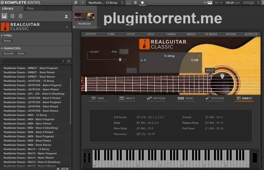Select preset DIRECT - Steel Picked

tap(29, 72)
